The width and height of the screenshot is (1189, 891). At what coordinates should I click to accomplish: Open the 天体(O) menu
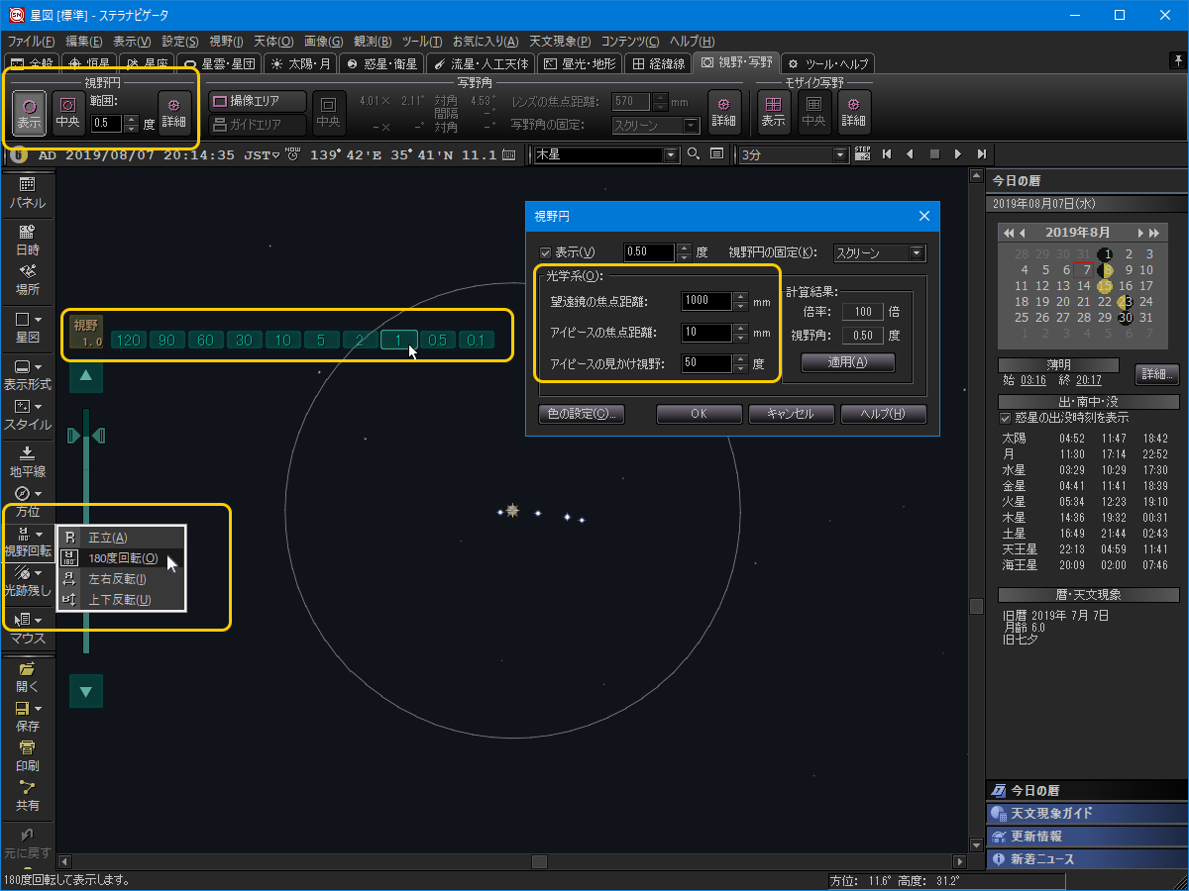click(273, 42)
